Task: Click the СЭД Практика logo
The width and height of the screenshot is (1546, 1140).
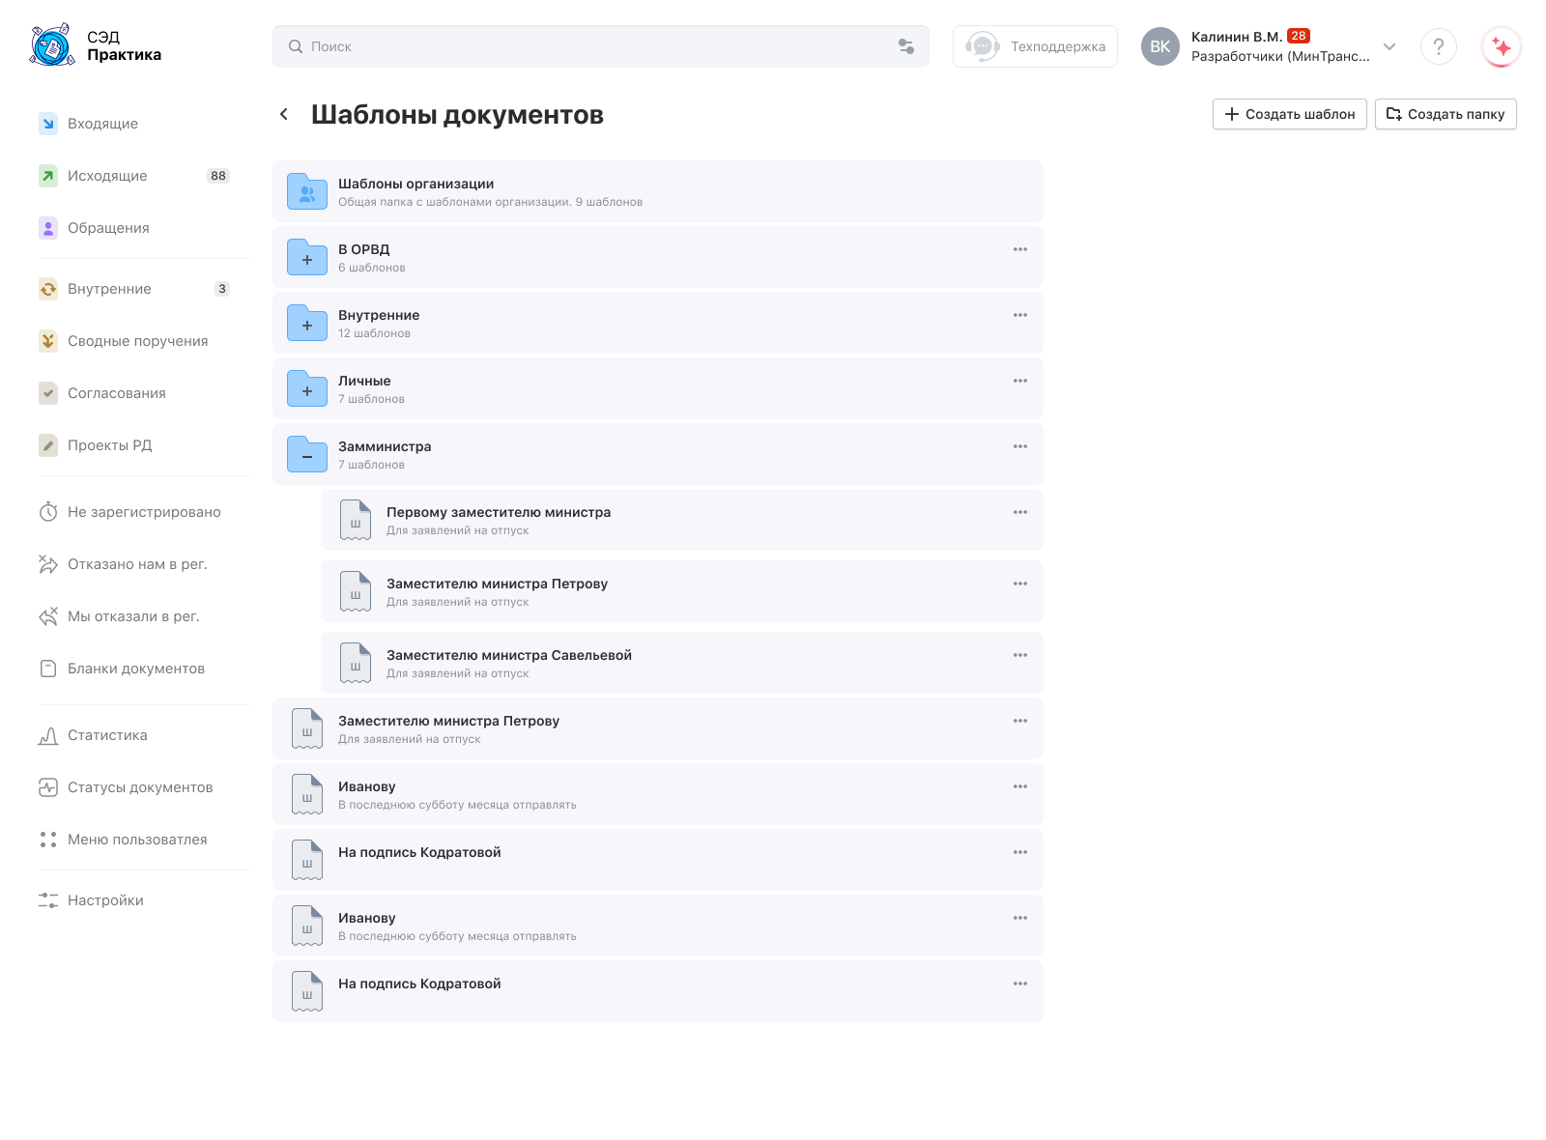Action: (97, 45)
